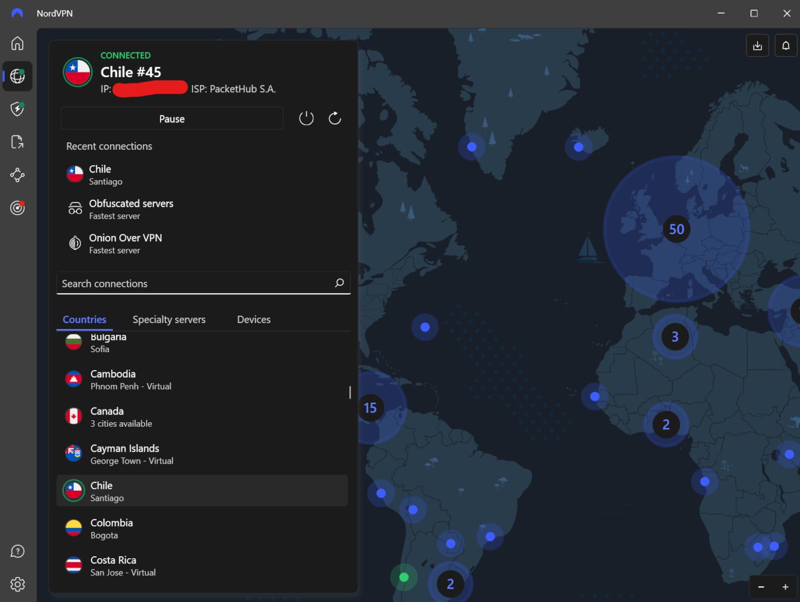This screenshot has height=602, width=800.
Task: Open Help via the question mark icon
Action: coord(17,551)
